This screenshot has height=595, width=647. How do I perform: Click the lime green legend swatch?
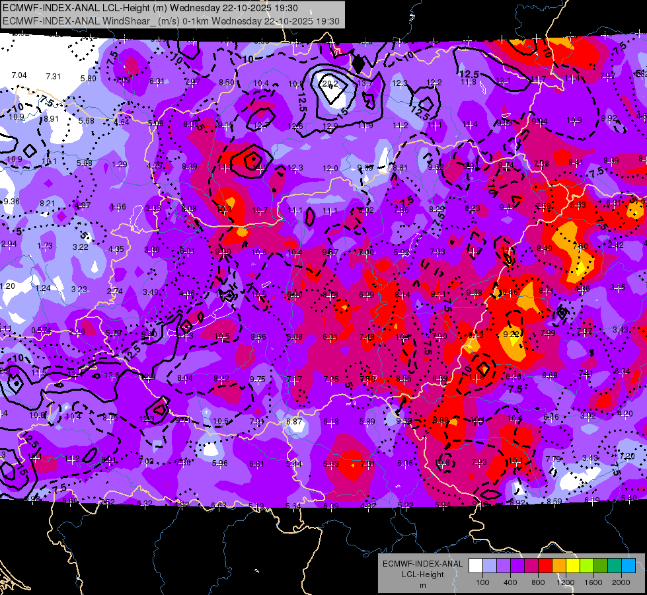coord(586,566)
